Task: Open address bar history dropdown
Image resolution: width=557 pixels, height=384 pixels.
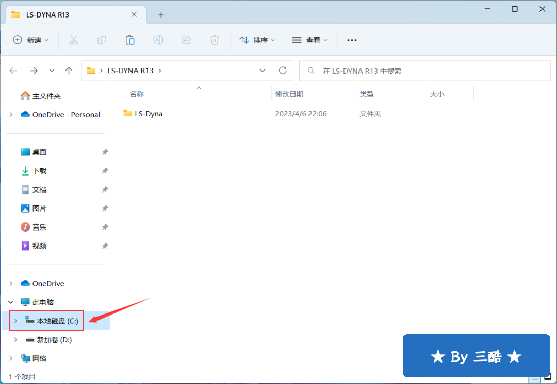Action: [x=263, y=71]
